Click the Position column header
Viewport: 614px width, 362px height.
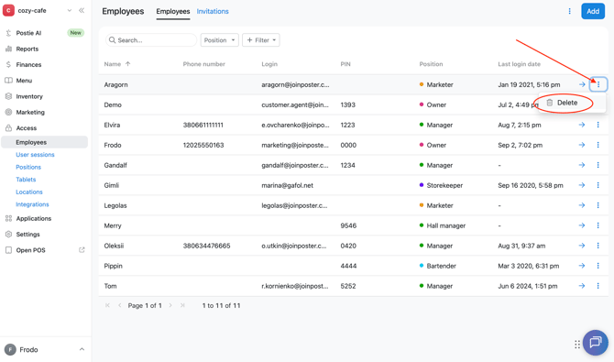[431, 64]
